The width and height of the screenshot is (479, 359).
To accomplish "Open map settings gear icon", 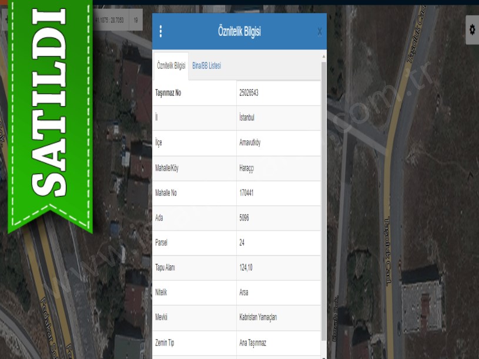I will (472, 29).
